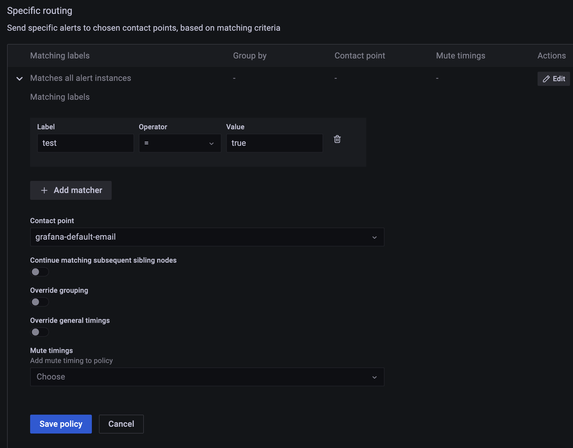Click the plus icon on Add matcher
This screenshot has width=573, height=448.
tap(44, 190)
